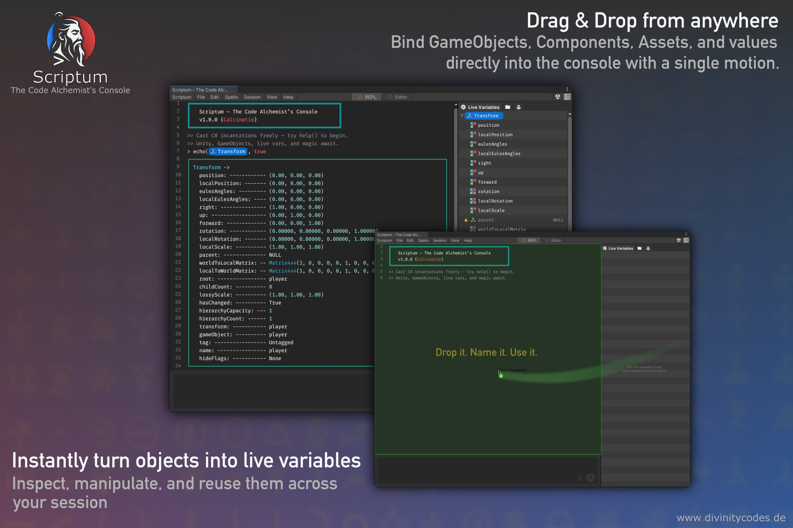Open kebab options menu of back window
793x528 pixels.
pyautogui.click(x=567, y=89)
